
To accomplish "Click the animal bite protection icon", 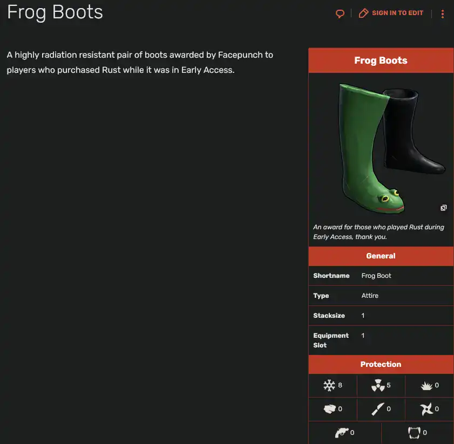I will coord(414,432).
